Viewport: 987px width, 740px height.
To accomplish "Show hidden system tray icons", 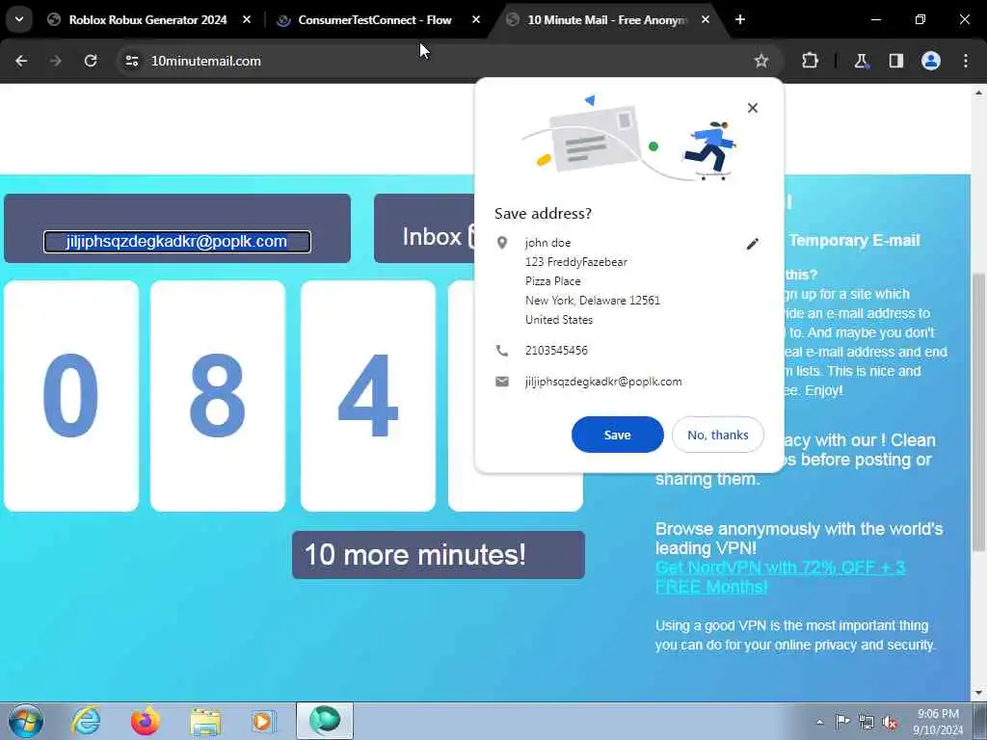I will (819, 722).
